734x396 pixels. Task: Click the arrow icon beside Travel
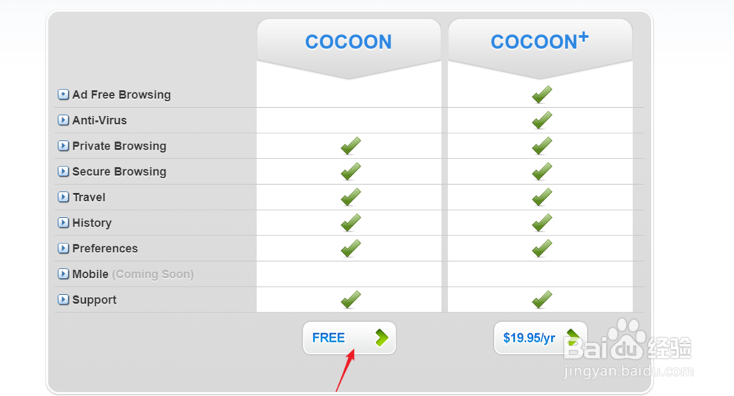63,197
